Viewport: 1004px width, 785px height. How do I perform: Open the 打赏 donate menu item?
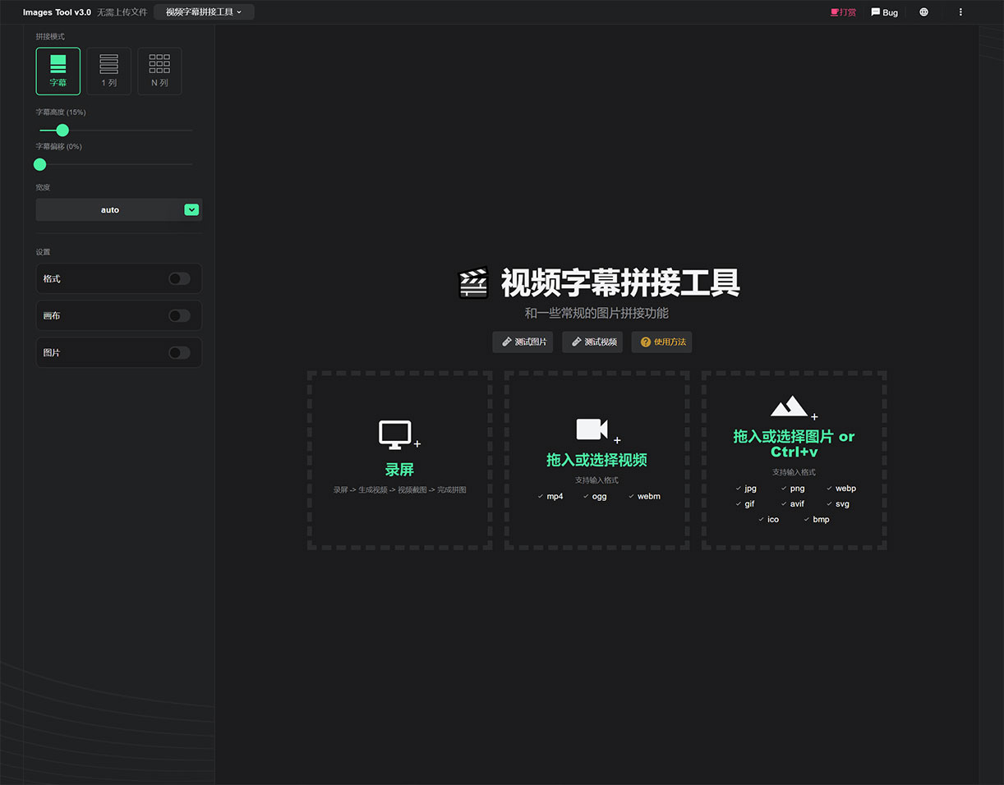[843, 12]
